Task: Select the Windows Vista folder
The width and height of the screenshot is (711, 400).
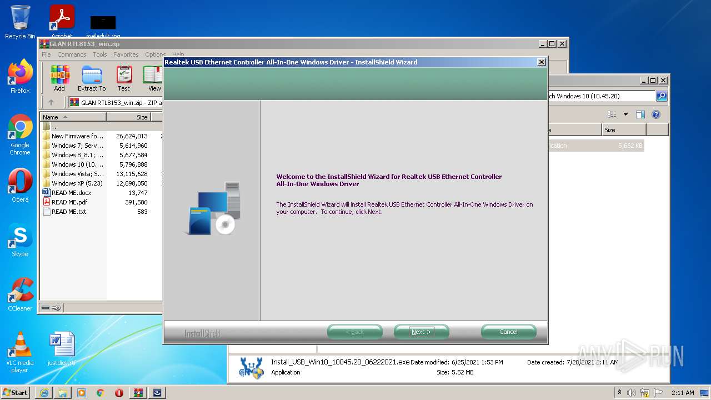Action: 77,174
